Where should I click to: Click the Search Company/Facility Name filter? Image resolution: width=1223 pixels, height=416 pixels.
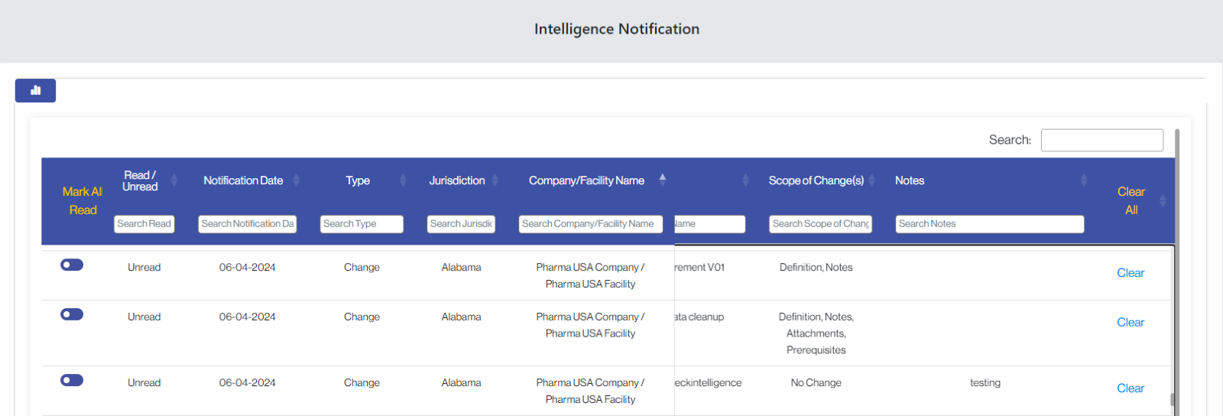click(x=590, y=224)
